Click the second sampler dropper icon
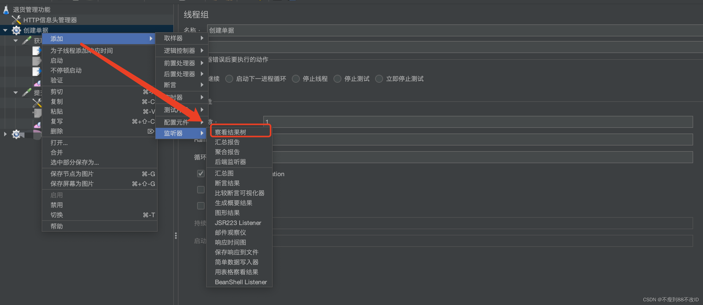The image size is (703, 305). pyautogui.click(x=27, y=92)
